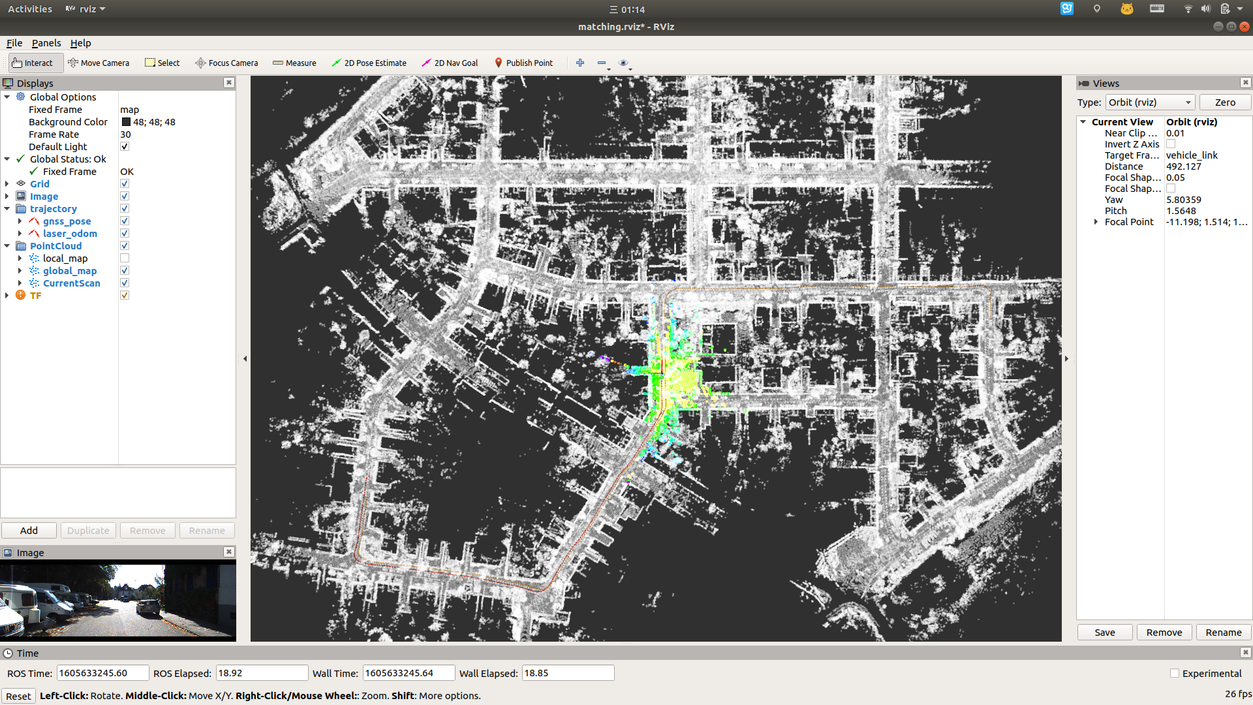Open the File menu
The width and height of the screenshot is (1253, 705).
tap(14, 43)
